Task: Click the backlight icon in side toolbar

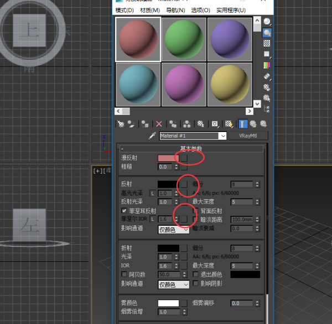Action: 267,33
